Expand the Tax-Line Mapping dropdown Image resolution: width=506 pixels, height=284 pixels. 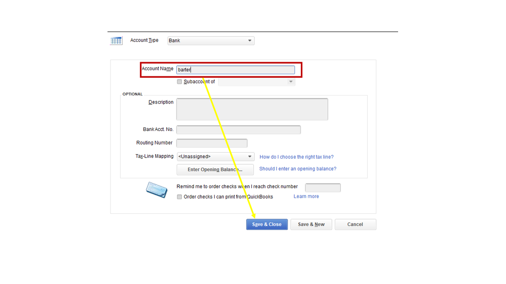pyautogui.click(x=216, y=157)
